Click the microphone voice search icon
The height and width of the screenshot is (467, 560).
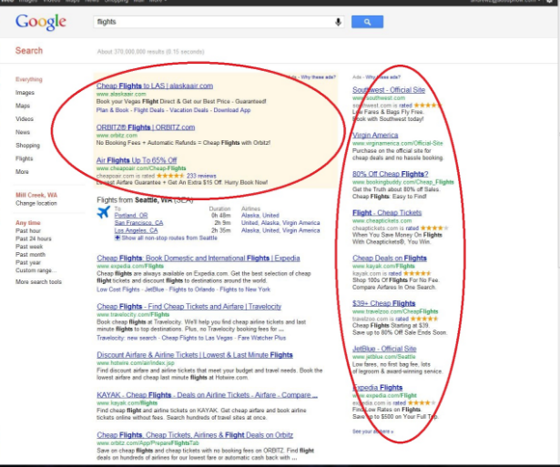click(x=338, y=22)
